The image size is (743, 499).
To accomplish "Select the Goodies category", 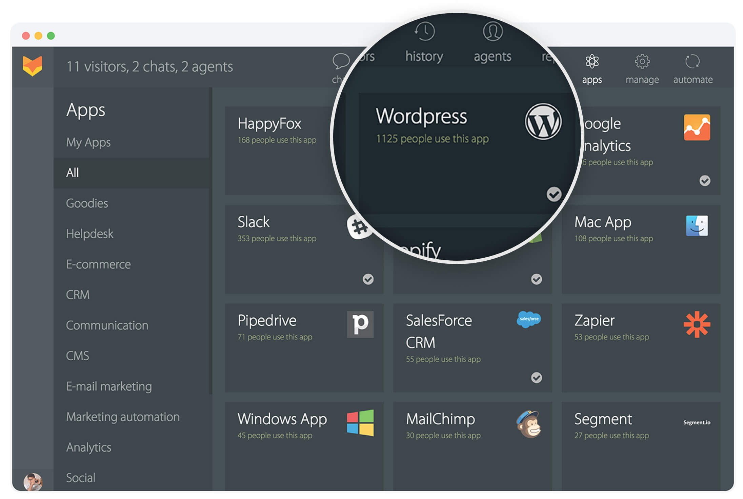I will click(x=87, y=203).
